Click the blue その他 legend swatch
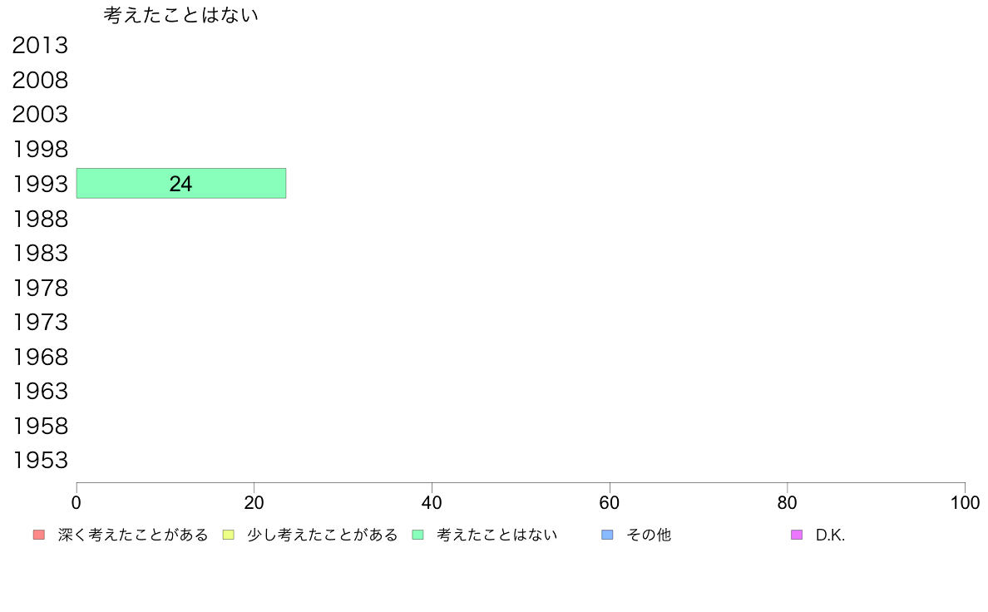988x612 pixels. [607, 535]
